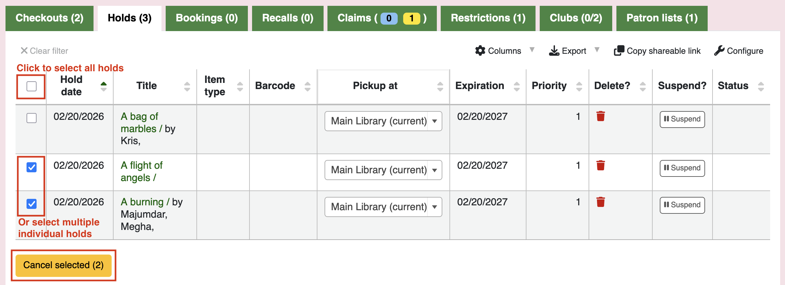Check the select all holds checkbox
This screenshot has width=785, height=285.
point(31,86)
